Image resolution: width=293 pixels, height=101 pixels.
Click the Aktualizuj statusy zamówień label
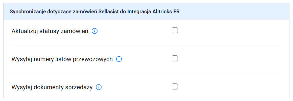pyautogui.click(x=50, y=31)
